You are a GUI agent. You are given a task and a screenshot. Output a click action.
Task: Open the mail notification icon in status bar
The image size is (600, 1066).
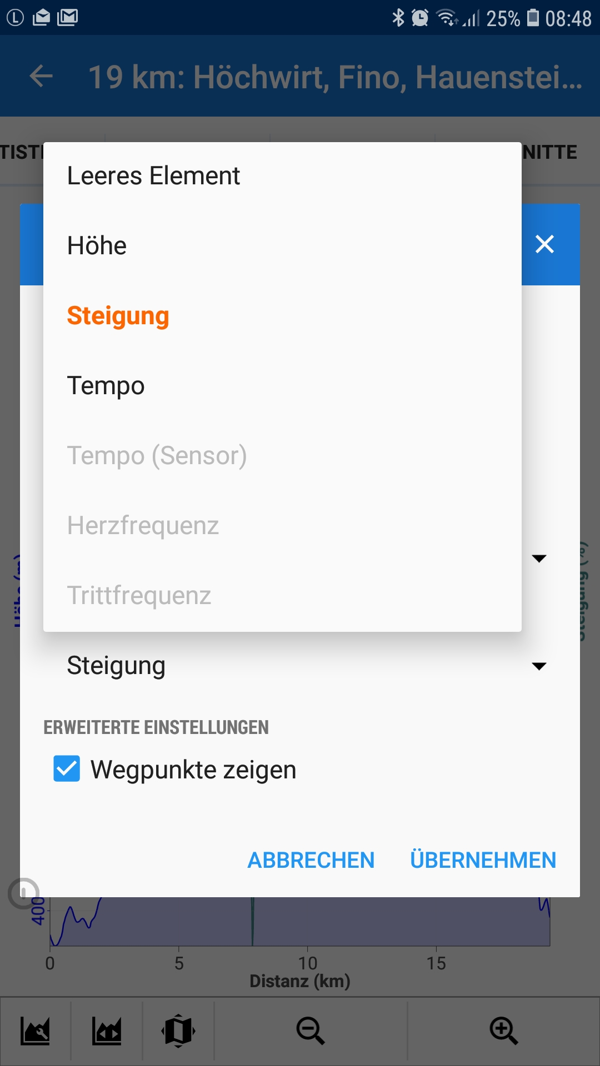[41, 18]
